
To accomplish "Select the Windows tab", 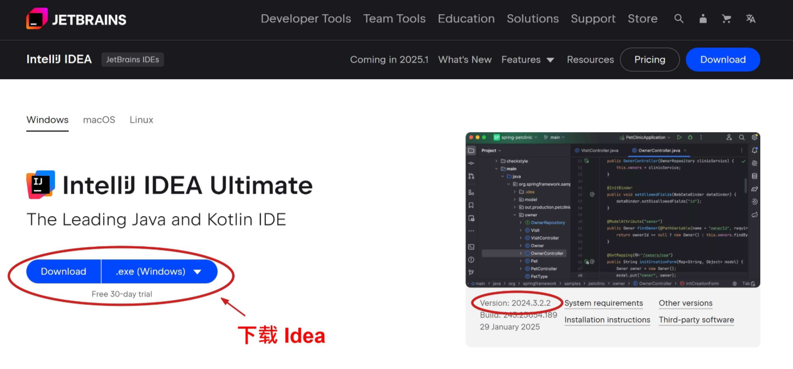I will [47, 120].
